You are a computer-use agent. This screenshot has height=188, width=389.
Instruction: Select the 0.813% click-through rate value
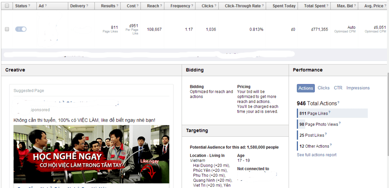point(256,30)
